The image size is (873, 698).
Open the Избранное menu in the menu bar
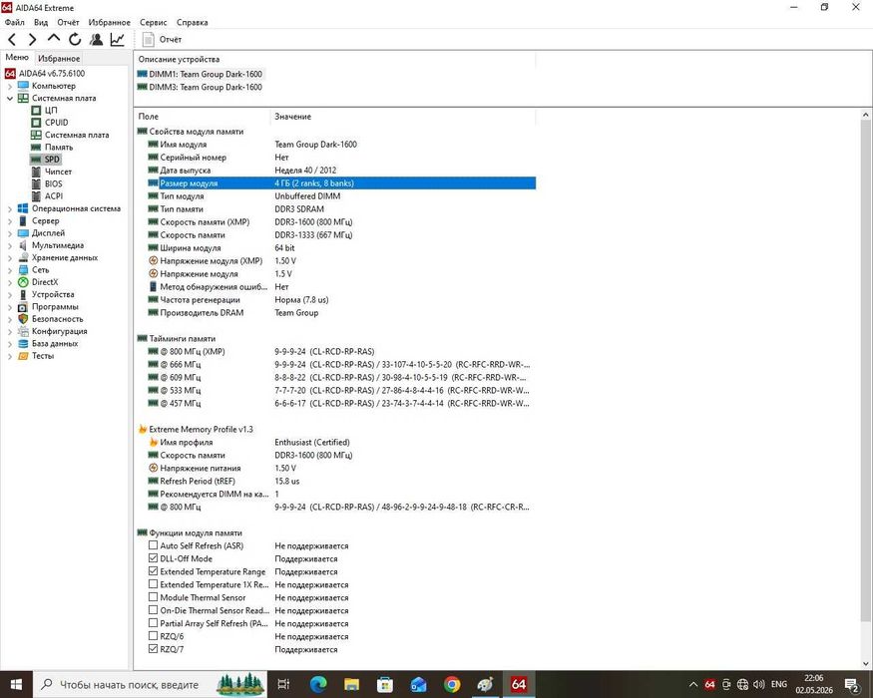(109, 22)
